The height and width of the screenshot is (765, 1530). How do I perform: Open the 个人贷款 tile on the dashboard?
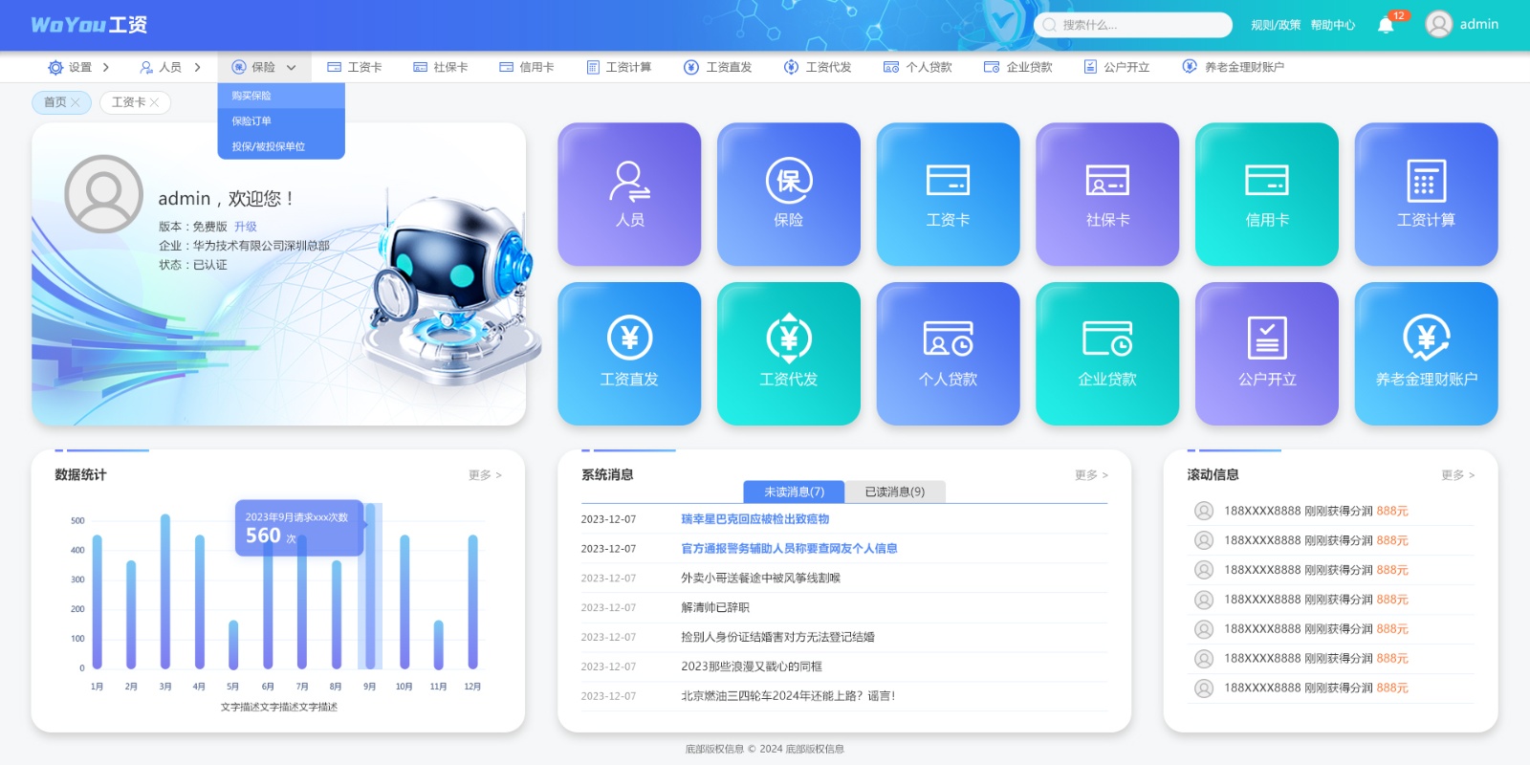(x=948, y=354)
